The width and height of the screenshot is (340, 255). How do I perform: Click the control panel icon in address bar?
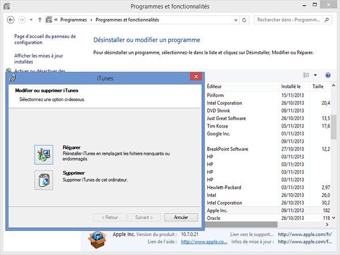pyautogui.click(x=49, y=20)
